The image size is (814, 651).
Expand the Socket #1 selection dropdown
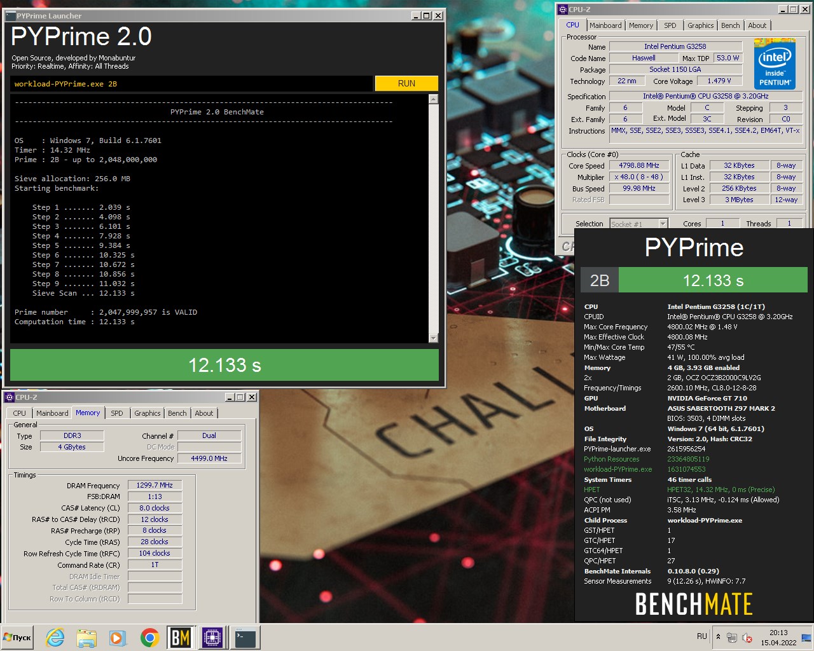point(663,224)
